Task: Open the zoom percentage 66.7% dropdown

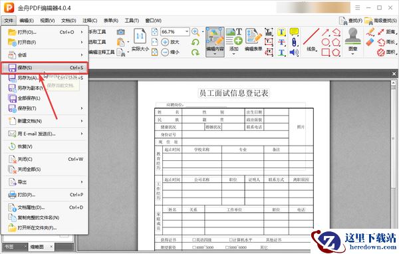Action: pos(187,32)
